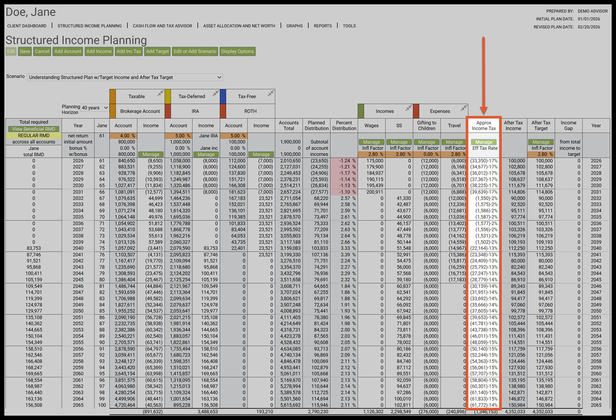616x420 pixels.
Task: Click the yellow Tax-Deferred color marker
Action: 168,96
